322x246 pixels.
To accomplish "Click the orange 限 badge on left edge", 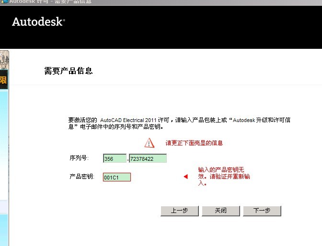I will point(3,80).
